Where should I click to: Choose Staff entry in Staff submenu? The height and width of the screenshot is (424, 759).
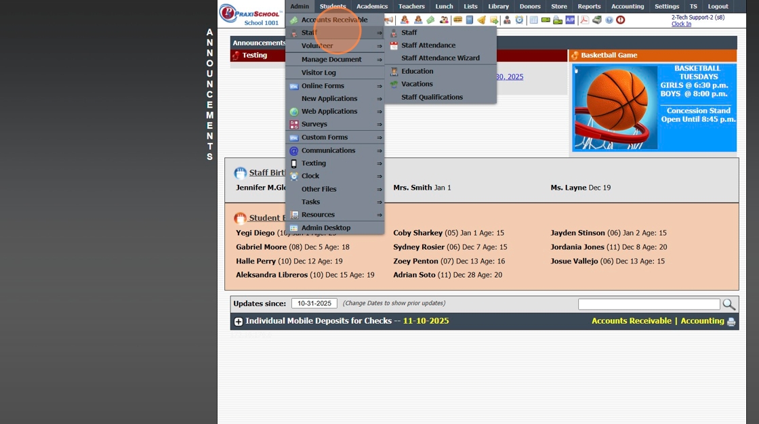[440, 33]
